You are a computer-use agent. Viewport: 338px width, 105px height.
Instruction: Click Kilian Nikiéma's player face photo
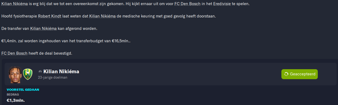(15, 75)
